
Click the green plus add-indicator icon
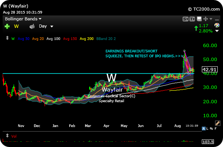pyautogui.click(x=7, y=26)
